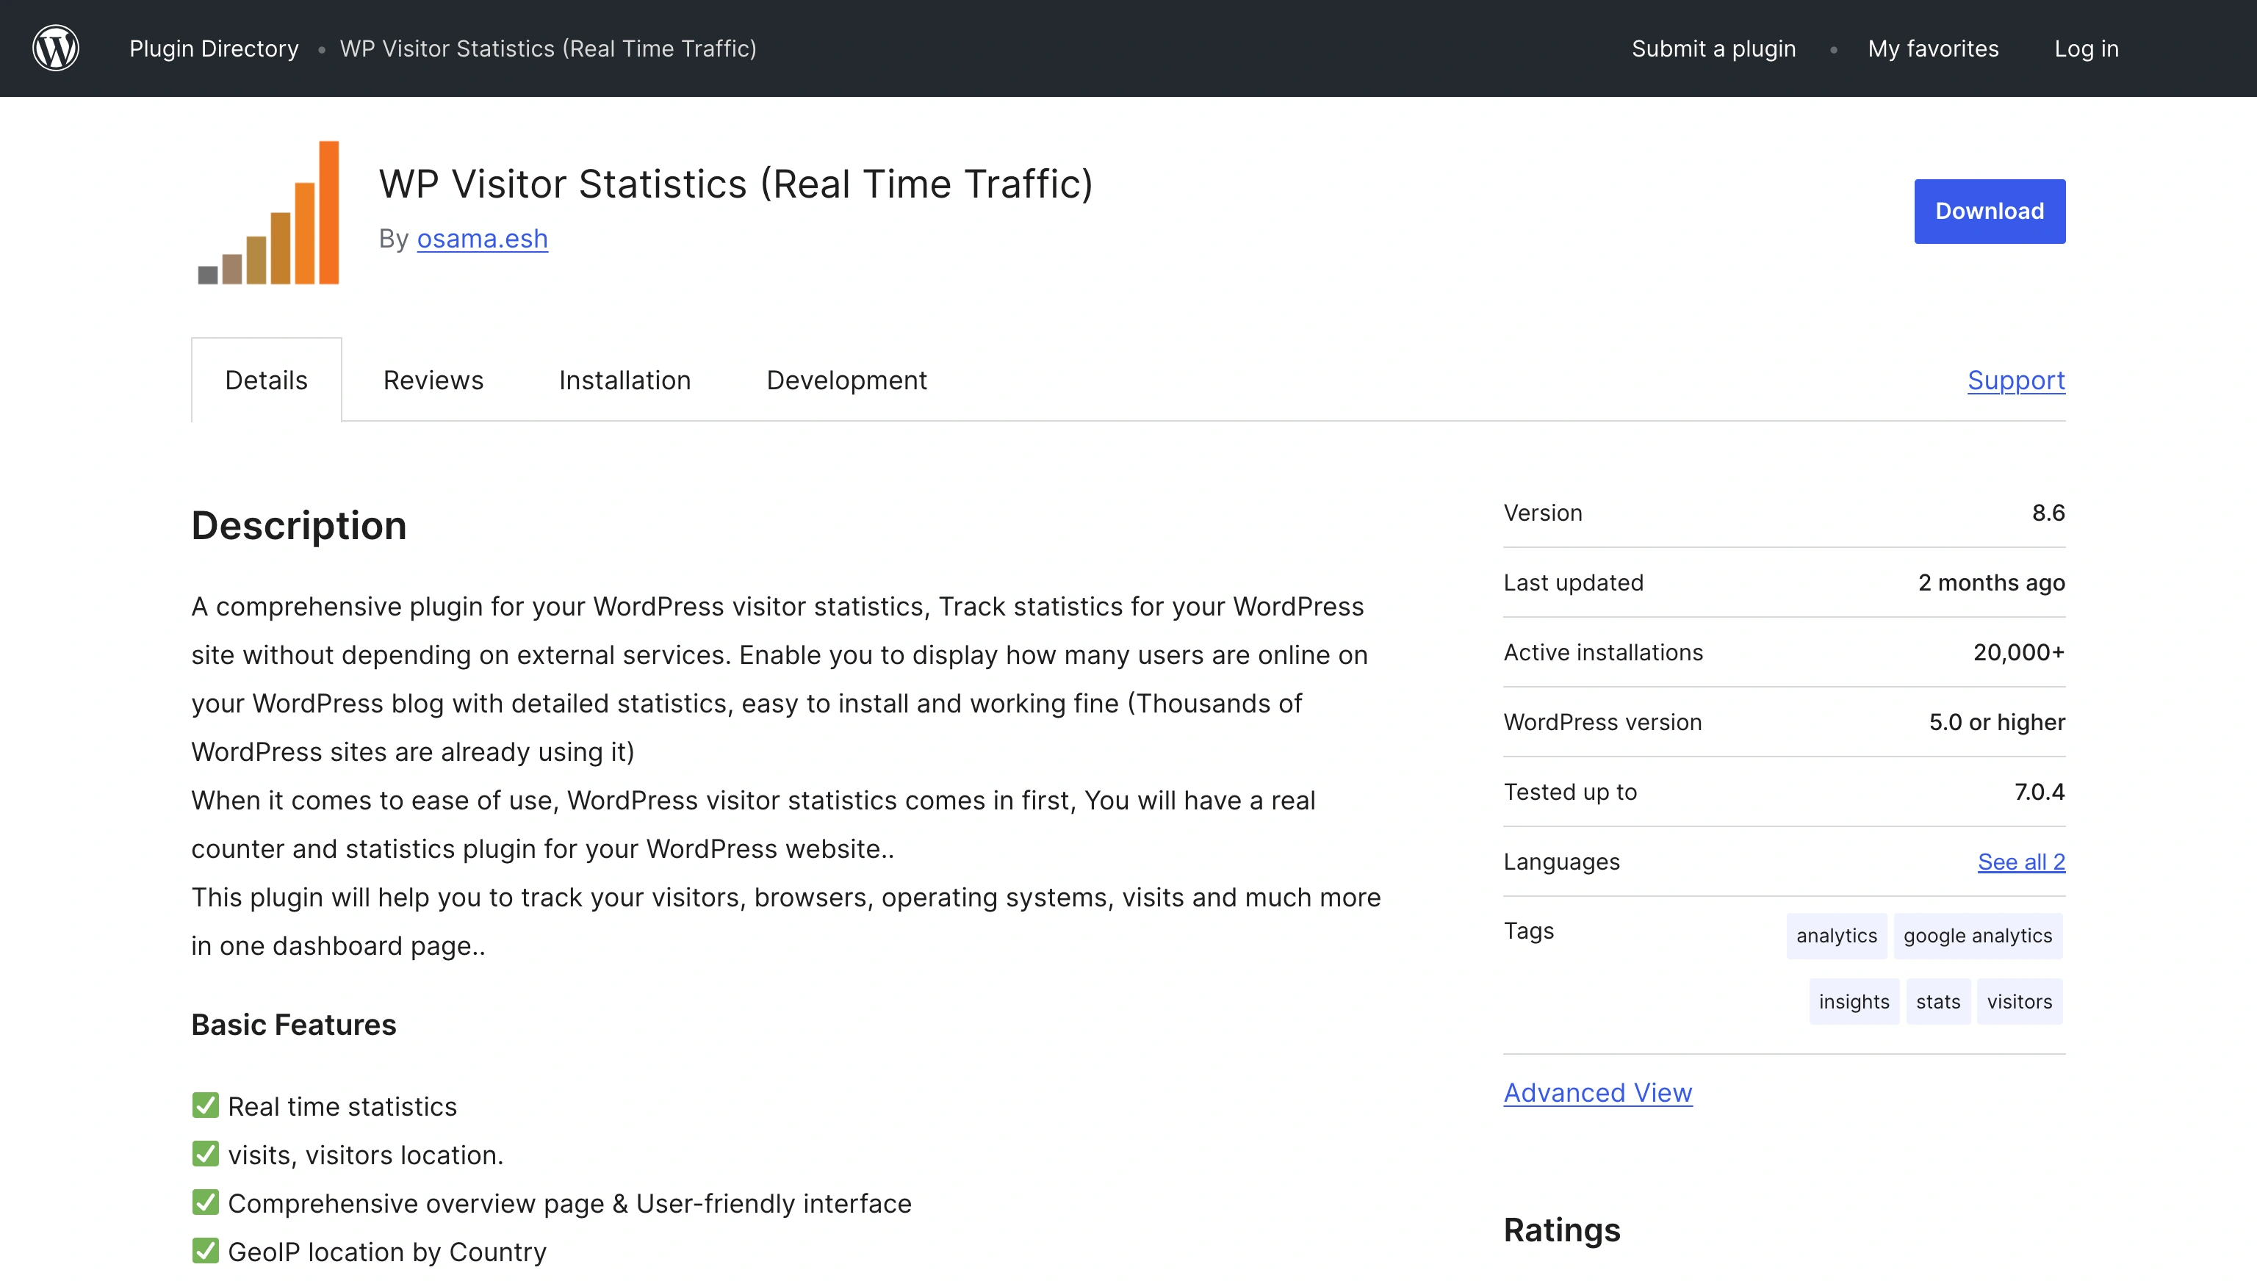This screenshot has width=2257, height=1281.
Task: Click the Description heading
Action: (299, 526)
